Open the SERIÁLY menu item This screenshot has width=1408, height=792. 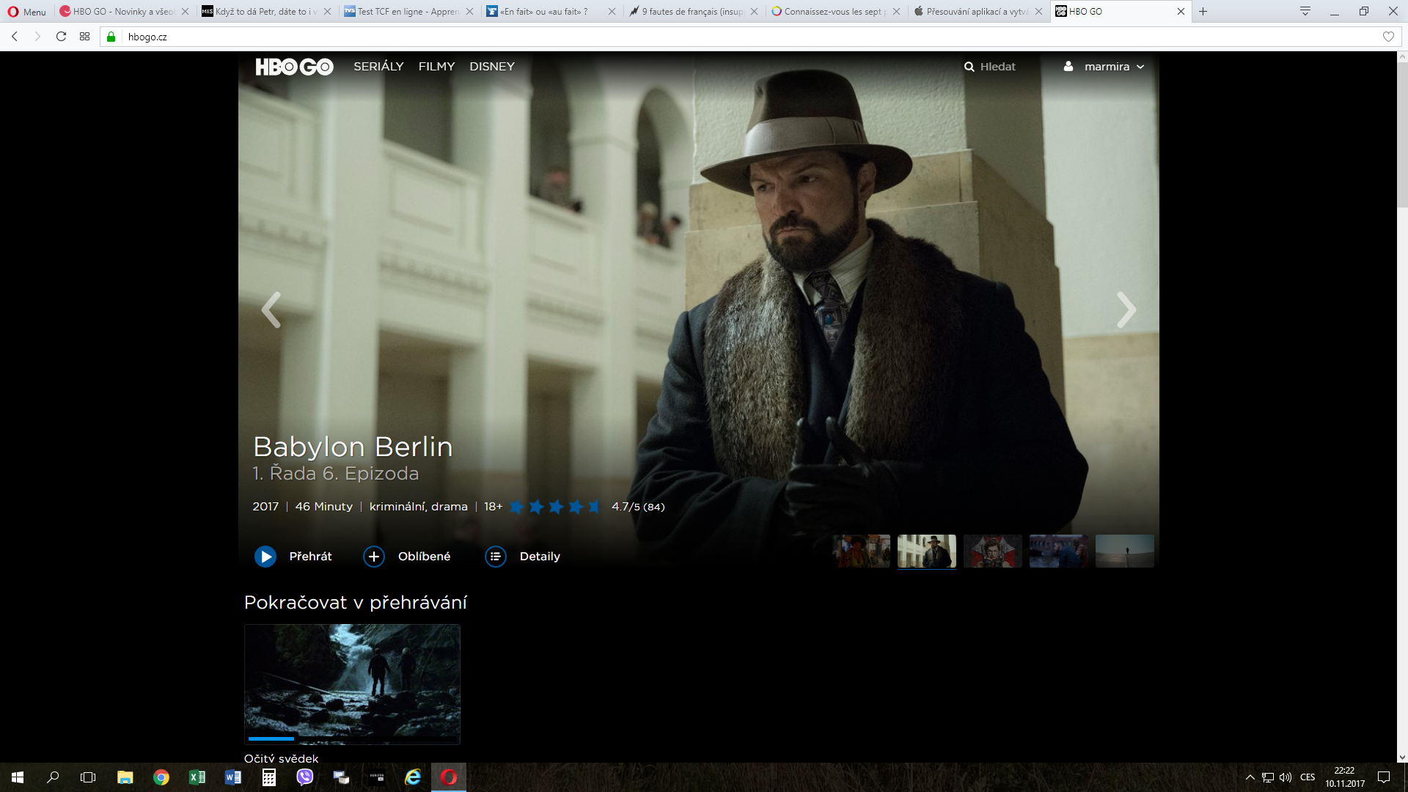(x=378, y=67)
